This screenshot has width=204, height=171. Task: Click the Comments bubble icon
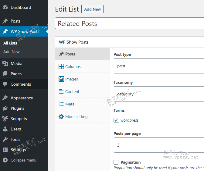point(5,84)
